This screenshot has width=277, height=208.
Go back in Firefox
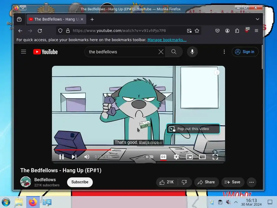click(20, 31)
